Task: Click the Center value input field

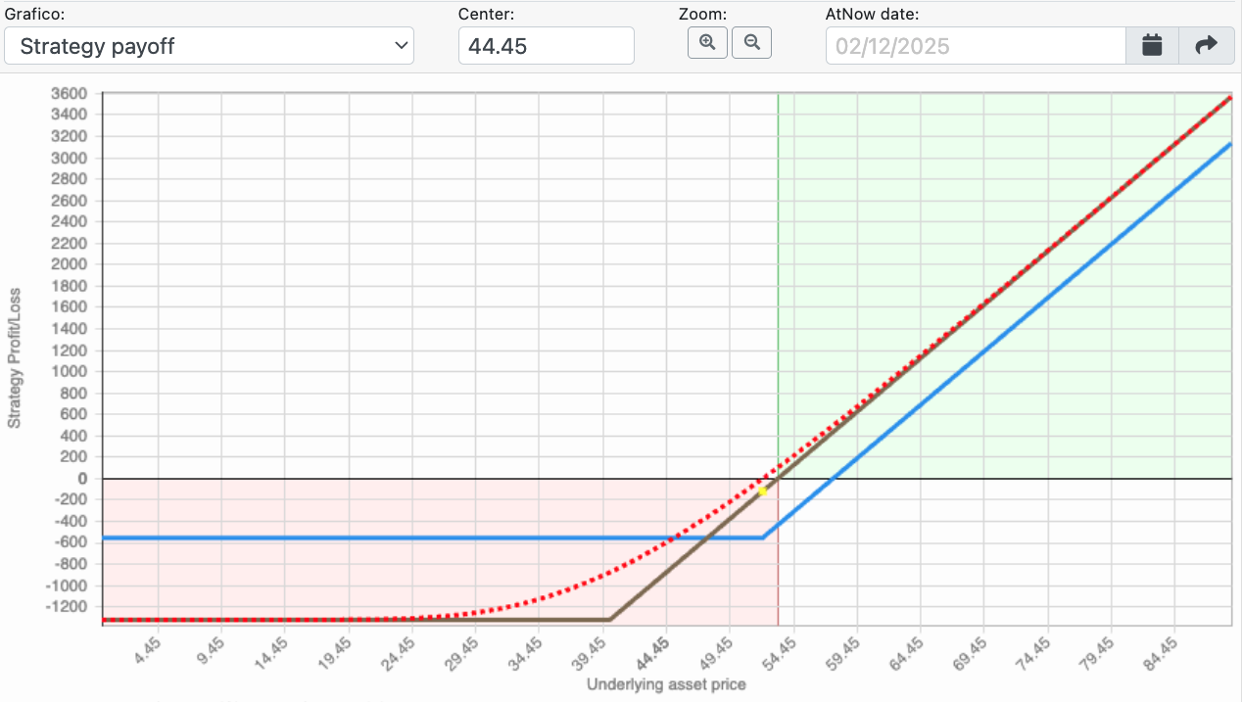Action: click(x=546, y=46)
